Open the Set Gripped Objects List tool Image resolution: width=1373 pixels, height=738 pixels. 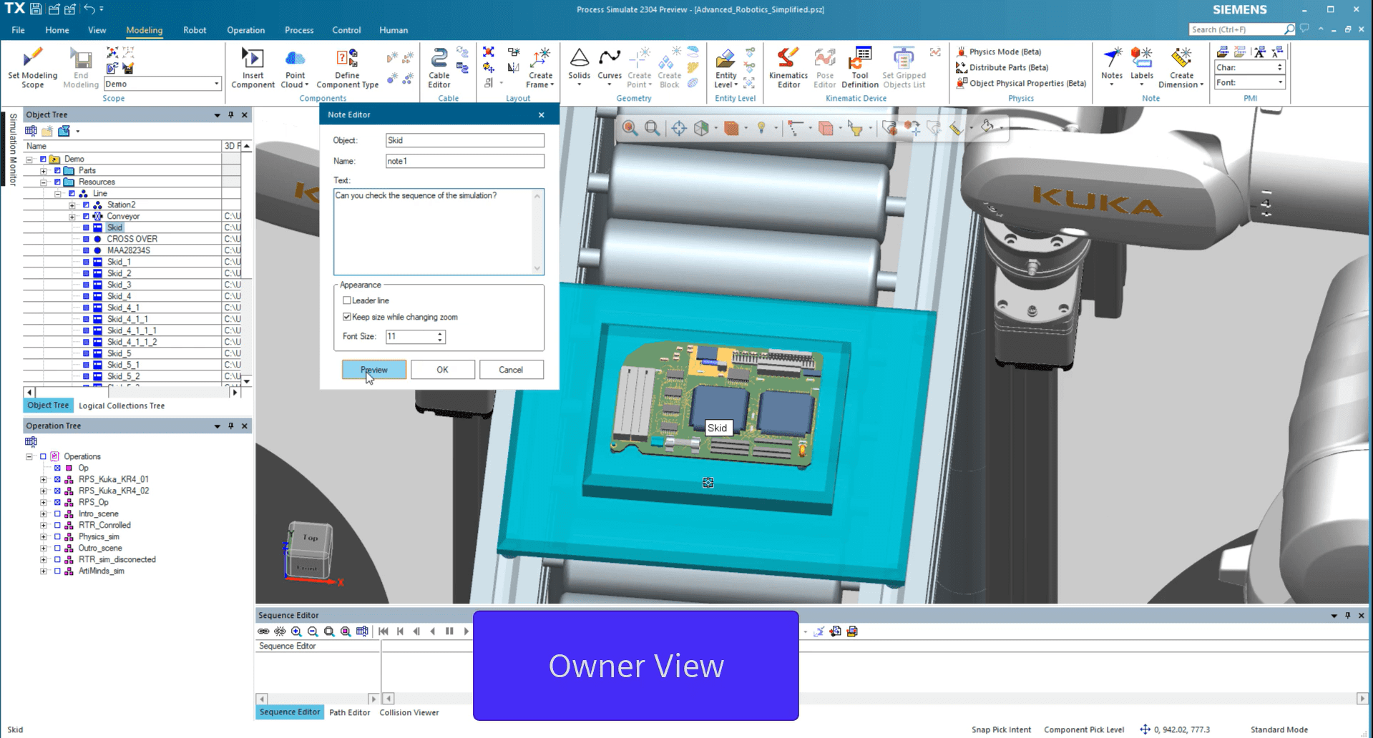coord(903,67)
